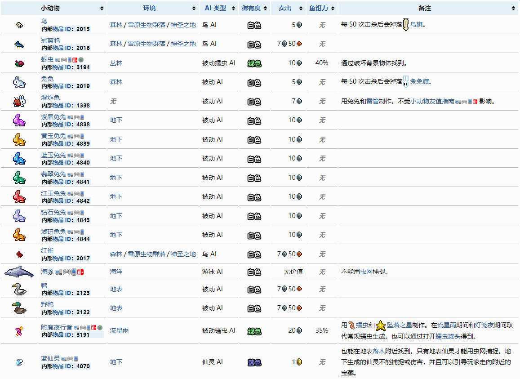Click the blue 蓝色 rarity label
Viewport: 520px width, 379px height.
click(254, 362)
